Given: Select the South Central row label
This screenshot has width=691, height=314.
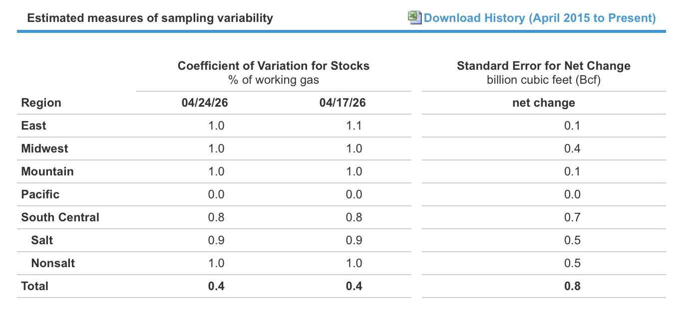Looking at the screenshot, I should [x=60, y=217].
